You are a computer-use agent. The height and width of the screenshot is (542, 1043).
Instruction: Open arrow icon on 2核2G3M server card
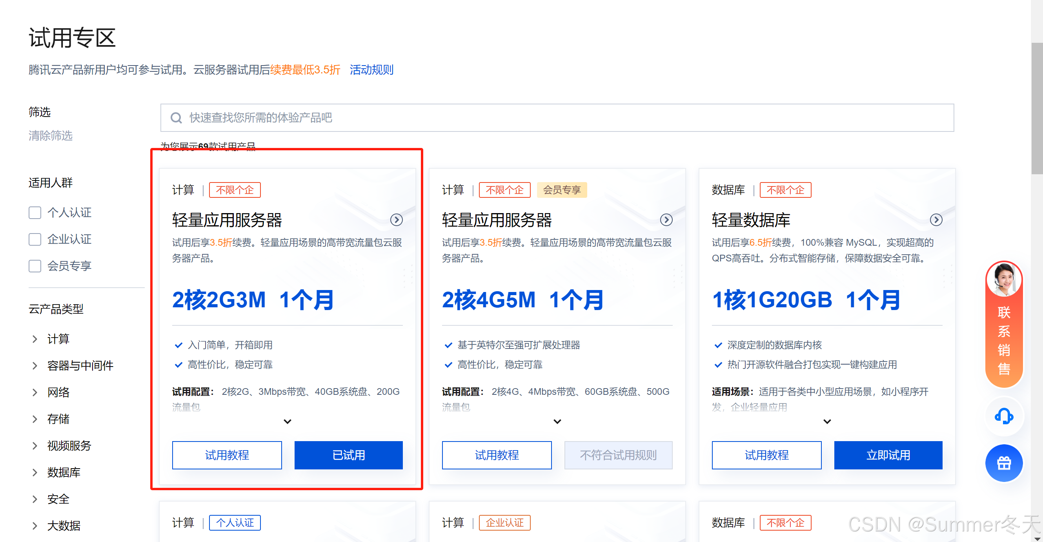click(396, 219)
